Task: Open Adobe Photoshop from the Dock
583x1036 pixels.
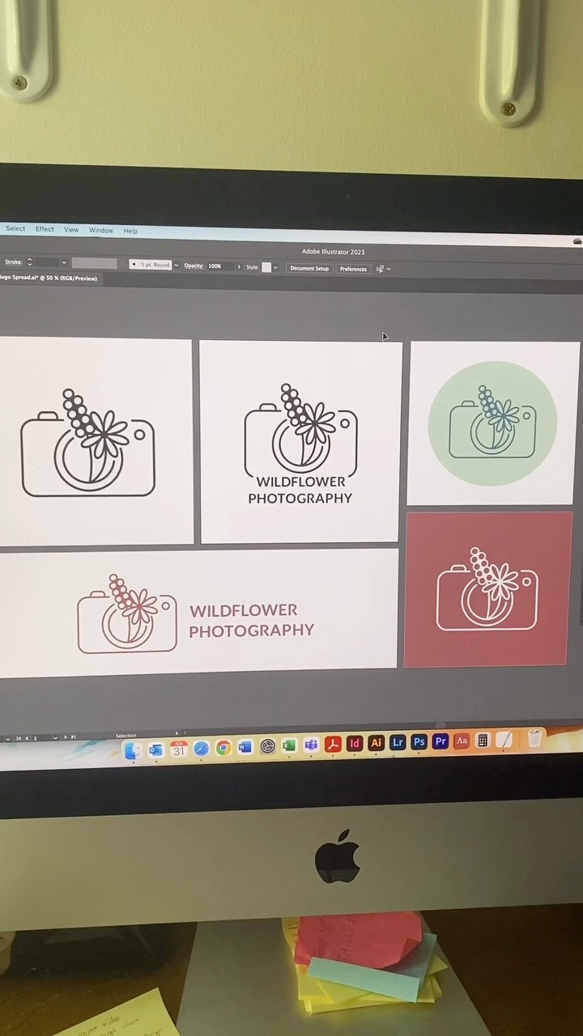Action: click(419, 741)
